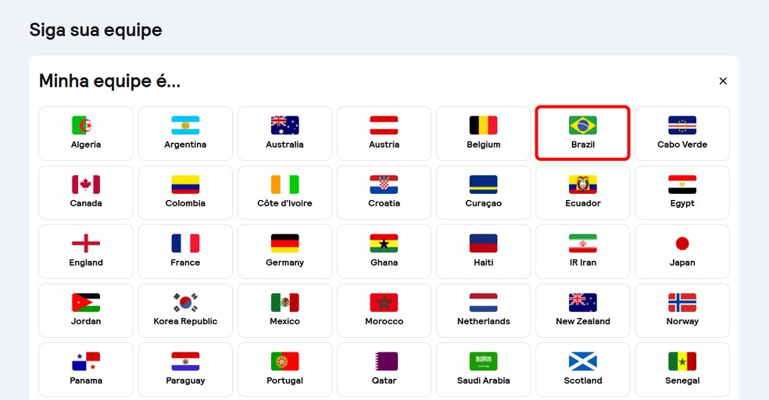Screen dimensions: 769x400
Task: Choose the Netherlands flag icon
Action: click(484, 303)
